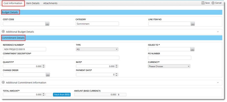This screenshot has width=227, height=102.
Task: Open Issued To lookup ellipsis button
Action: pyautogui.click(x=192, y=49)
